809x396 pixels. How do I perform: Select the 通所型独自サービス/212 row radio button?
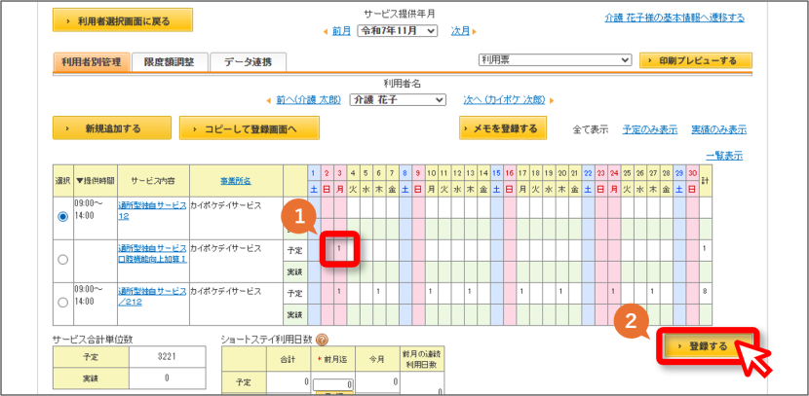coord(63,303)
